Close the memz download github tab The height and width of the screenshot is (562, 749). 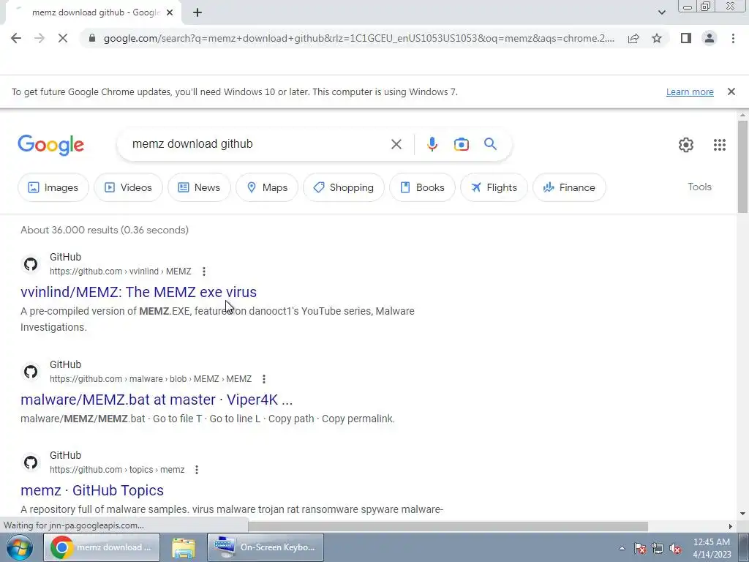point(170,13)
